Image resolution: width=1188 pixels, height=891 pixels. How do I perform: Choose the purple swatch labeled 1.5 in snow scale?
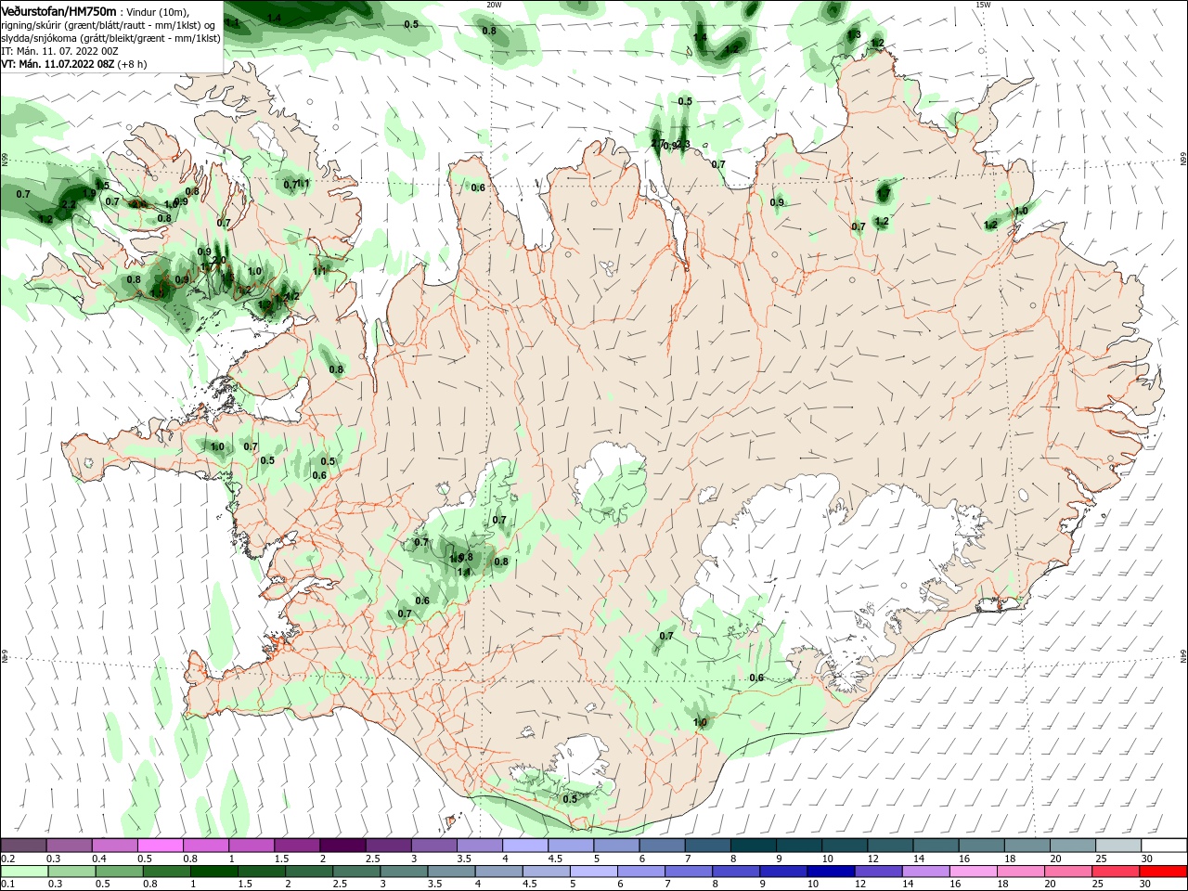pyautogui.click(x=297, y=846)
